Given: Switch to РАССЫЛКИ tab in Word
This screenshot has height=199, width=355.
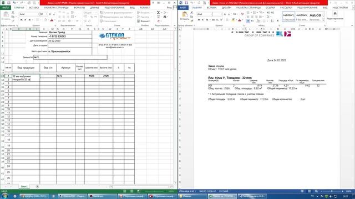Looking at the screenshot, I should pyautogui.click(x=286, y=8).
